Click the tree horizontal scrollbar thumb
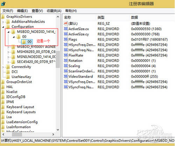The image size is (175, 146). tap(17, 134)
